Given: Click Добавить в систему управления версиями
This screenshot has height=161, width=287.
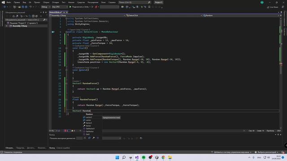Looking at the screenshot, I should pos(231,152).
